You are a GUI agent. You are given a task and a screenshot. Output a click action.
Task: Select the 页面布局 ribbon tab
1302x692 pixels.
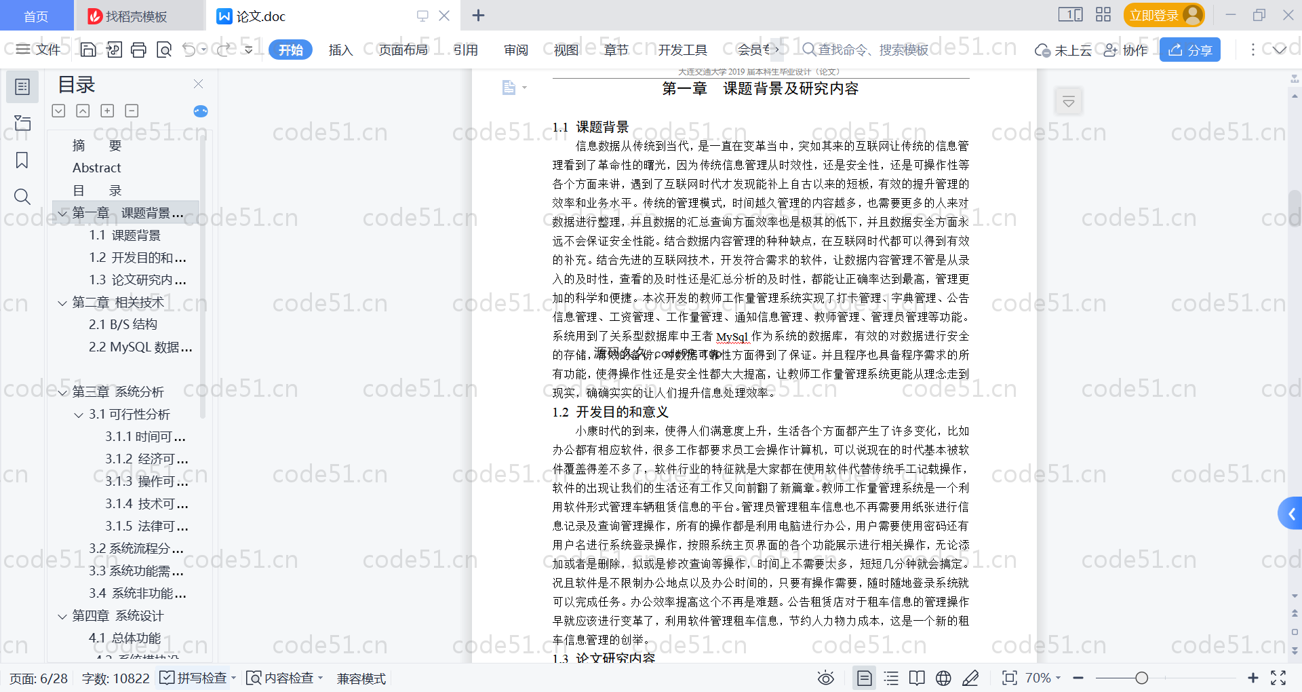coord(403,50)
